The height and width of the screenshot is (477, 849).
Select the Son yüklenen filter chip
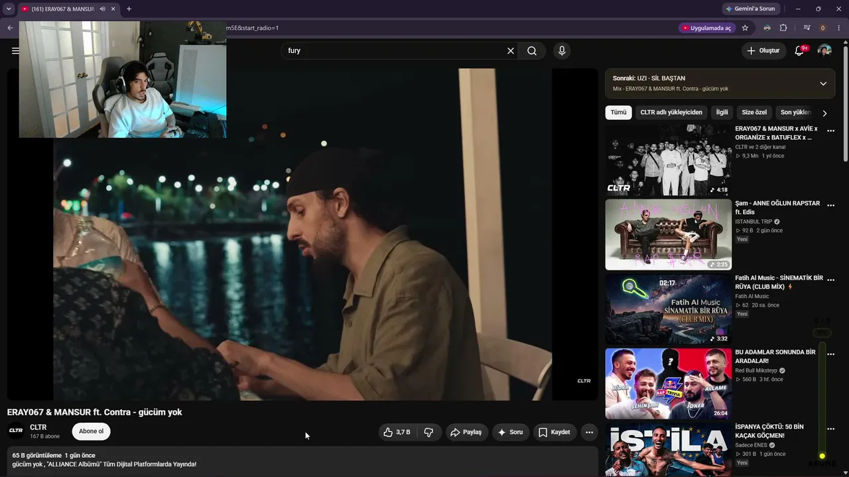(795, 113)
